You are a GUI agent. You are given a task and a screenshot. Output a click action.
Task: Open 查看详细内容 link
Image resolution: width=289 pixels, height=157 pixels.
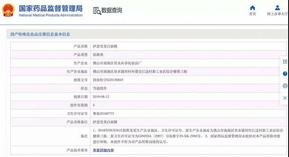103,150
